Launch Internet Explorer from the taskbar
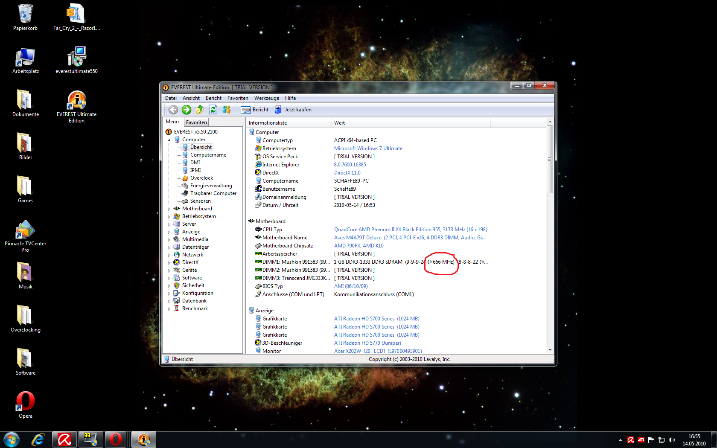Screen dimensions: 717x448 [x=38, y=439]
